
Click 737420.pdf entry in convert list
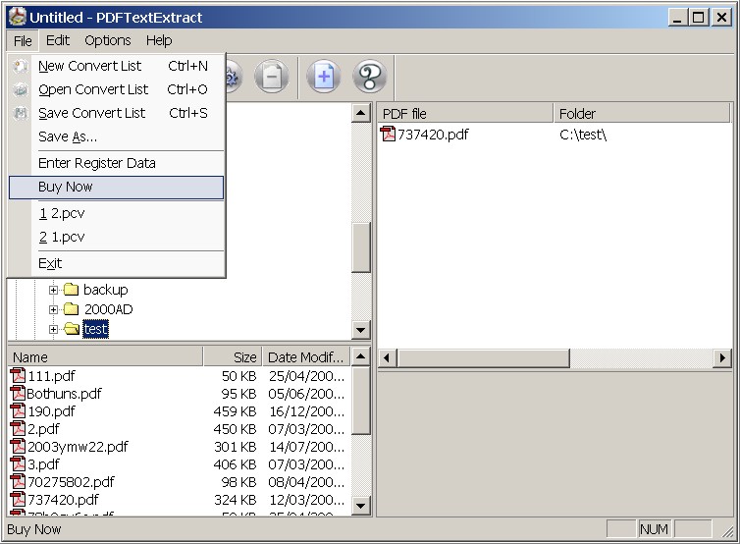tap(433, 135)
